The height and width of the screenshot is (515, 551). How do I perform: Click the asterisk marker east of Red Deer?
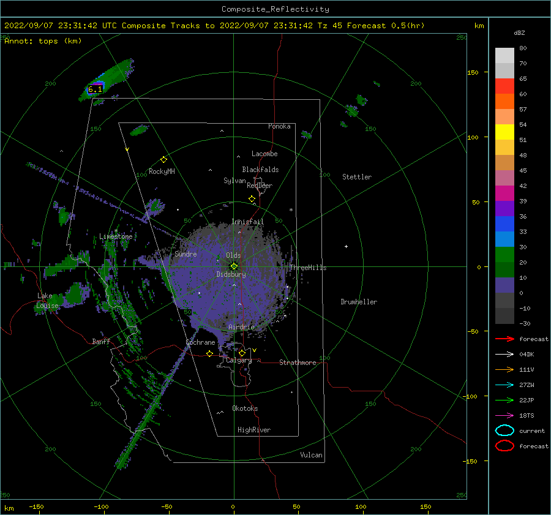coord(291,210)
